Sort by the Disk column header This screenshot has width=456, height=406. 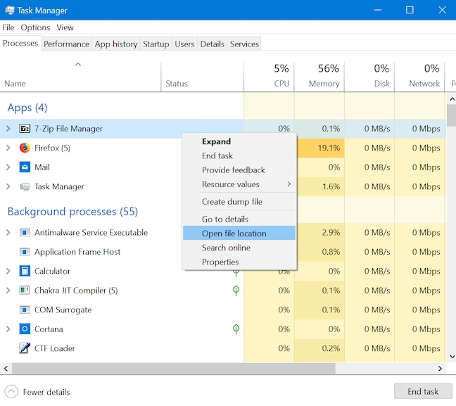point(369,77)
